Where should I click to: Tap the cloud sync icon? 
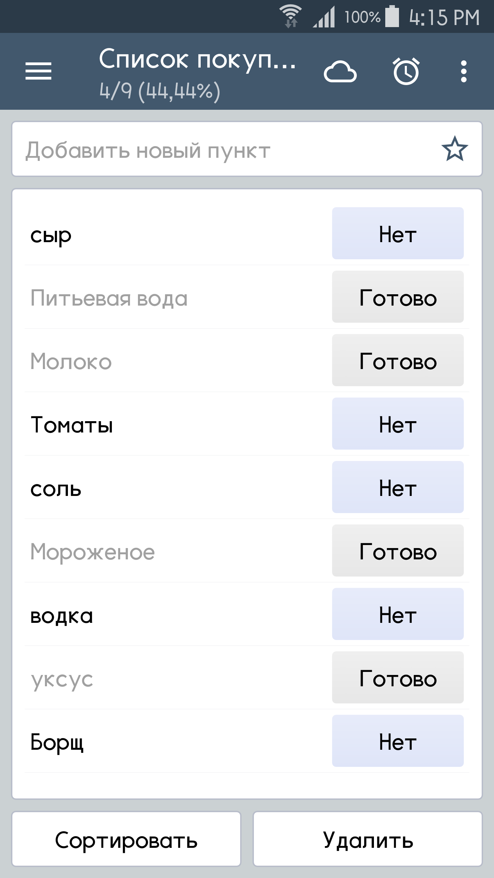[340, 72]
